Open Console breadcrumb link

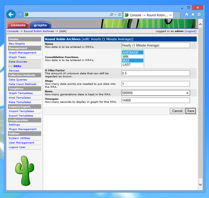[x=13, y=31]
